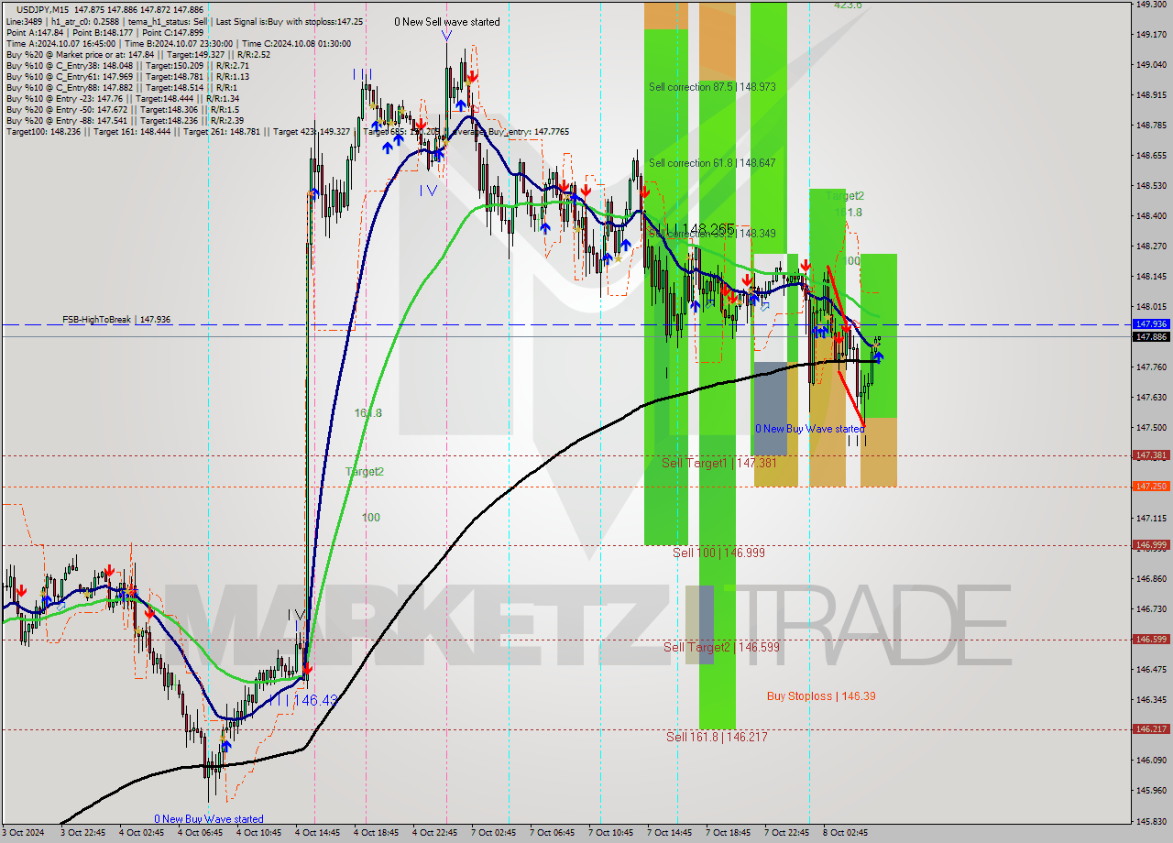
Task: Click the '7 Oct 18:45' time axis label
Action: coord(729,833)
